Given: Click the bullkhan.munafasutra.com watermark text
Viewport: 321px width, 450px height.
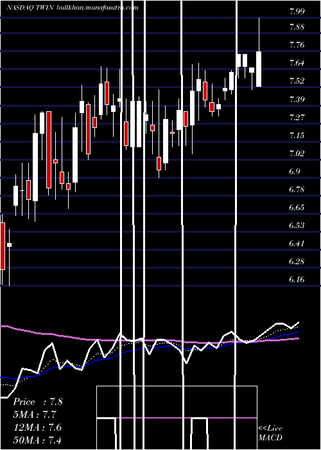Looking at the screenshot, I should coord(98,8).
